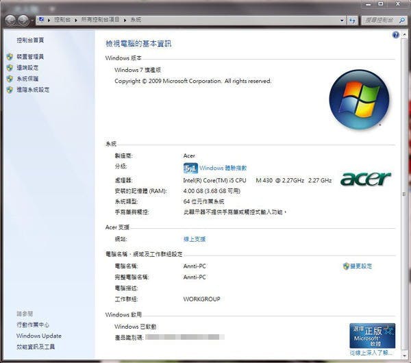Open the 線上支援 website link

195,239
